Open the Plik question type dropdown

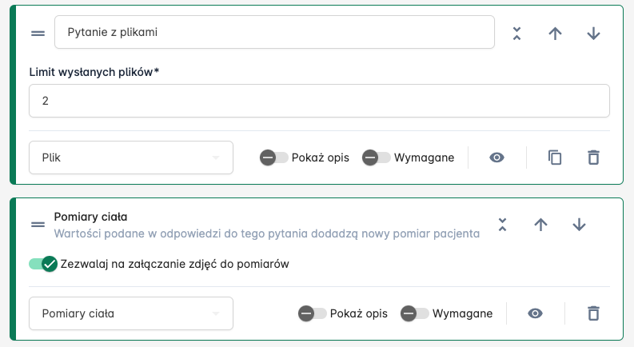(x=131, y=158)
